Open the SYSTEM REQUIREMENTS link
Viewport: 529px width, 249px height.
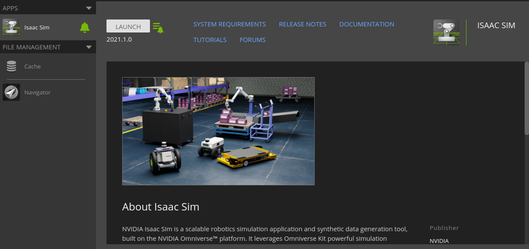click(x=230, y=24)
